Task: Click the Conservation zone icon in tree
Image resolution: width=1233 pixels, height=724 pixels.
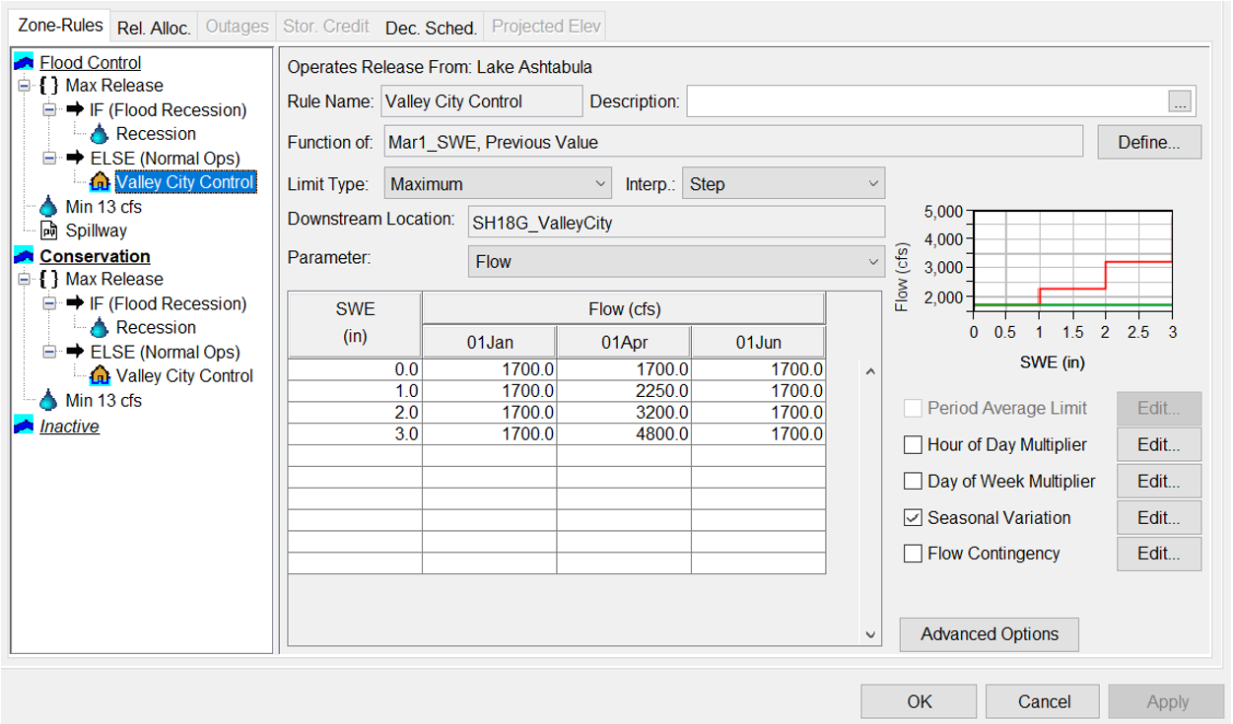Action: (24, 256)
